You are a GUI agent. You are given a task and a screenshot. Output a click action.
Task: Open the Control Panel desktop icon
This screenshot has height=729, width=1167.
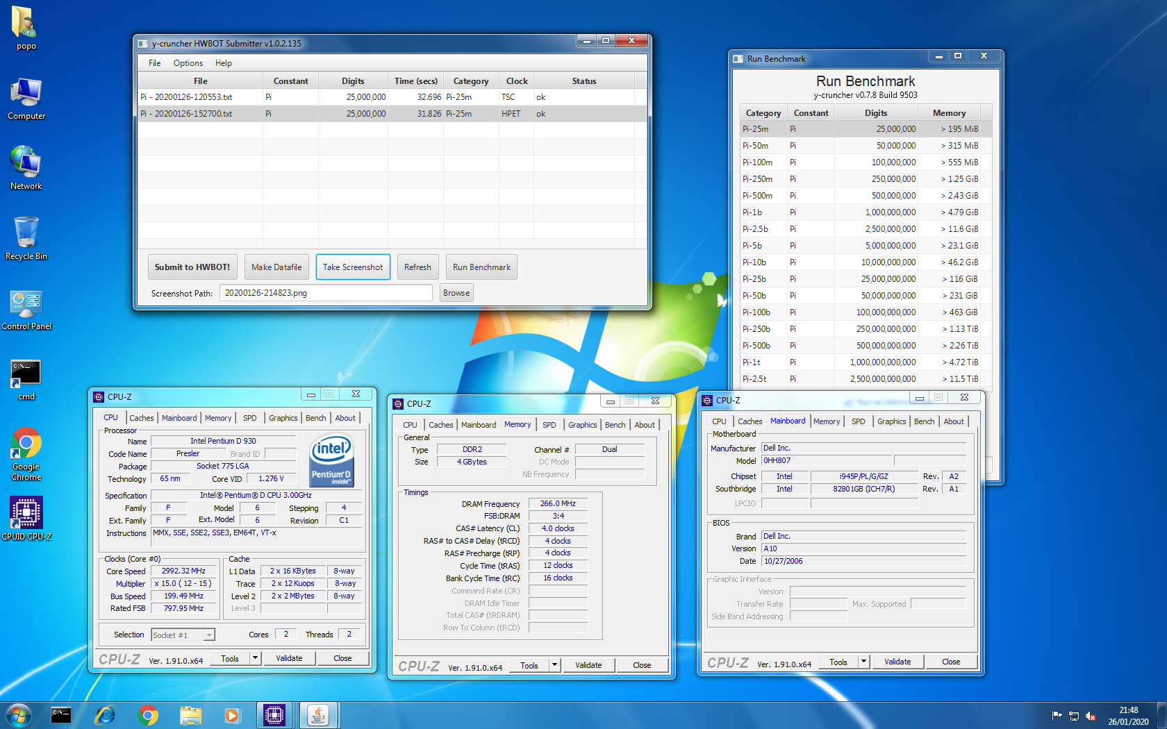26,308
